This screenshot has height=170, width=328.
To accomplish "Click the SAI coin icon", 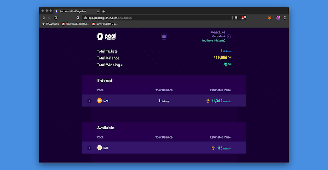I will [99, 148].
